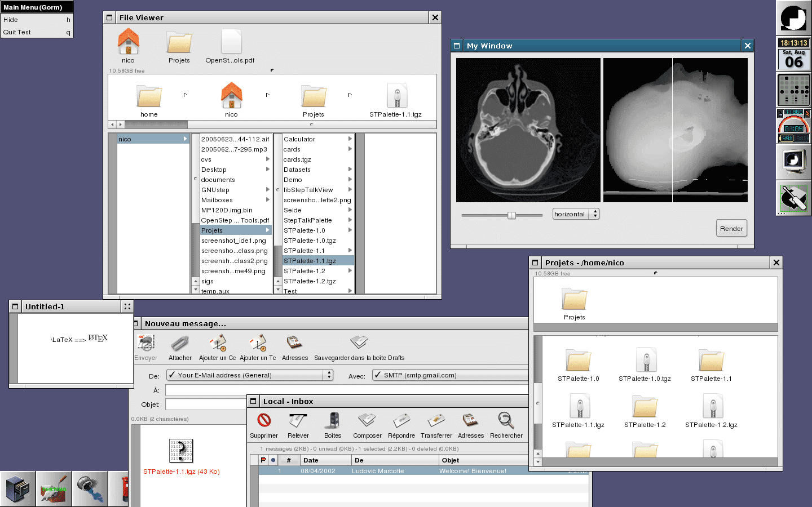Click the Composer icon in Inbox
The width and height of the screenshot is (812, 507).
coord(367,421)
